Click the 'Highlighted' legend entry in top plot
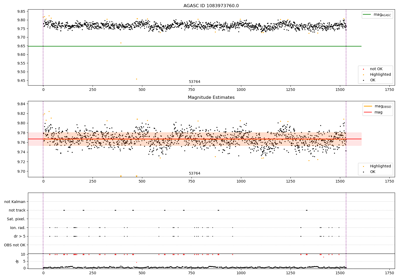The image size is (399, 279). pyautogui.click(x=380, y=75)
